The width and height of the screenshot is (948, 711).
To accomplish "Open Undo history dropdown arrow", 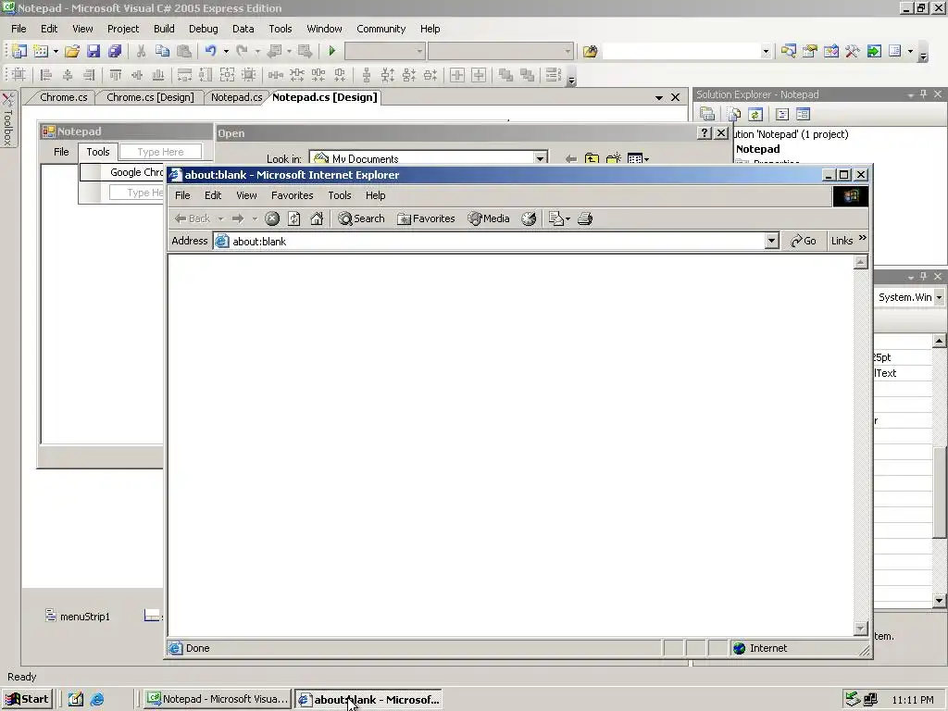I will point(226,52).
